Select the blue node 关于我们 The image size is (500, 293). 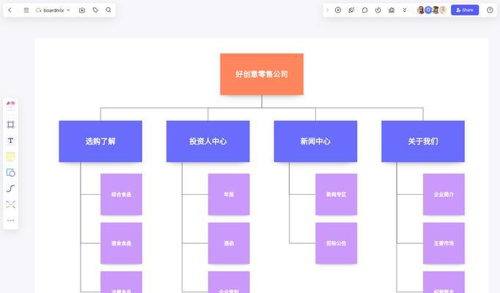[423, 141]
